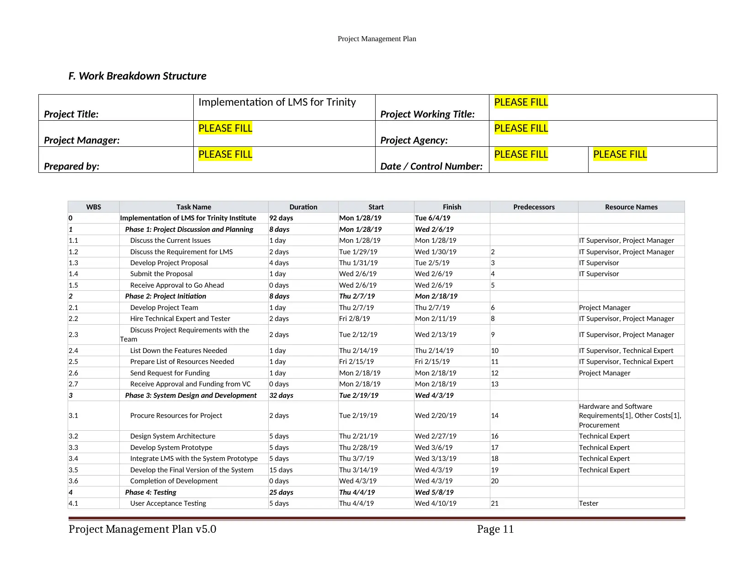Click the 'Project Title:' label

pos(71,114)
